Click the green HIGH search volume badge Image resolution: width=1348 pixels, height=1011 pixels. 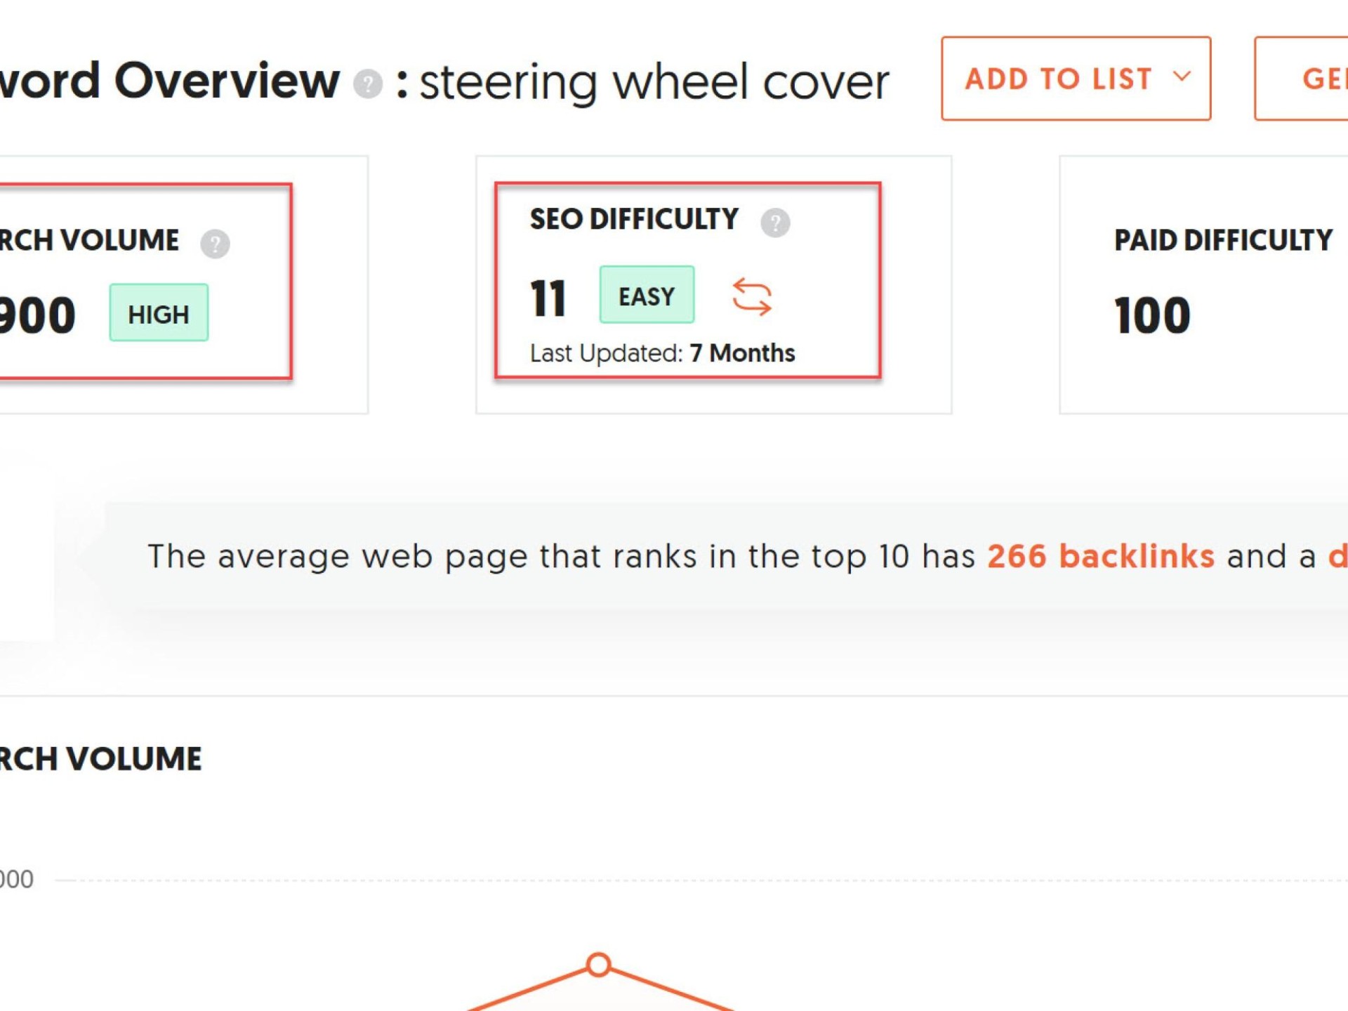click(x=159, y=313)
